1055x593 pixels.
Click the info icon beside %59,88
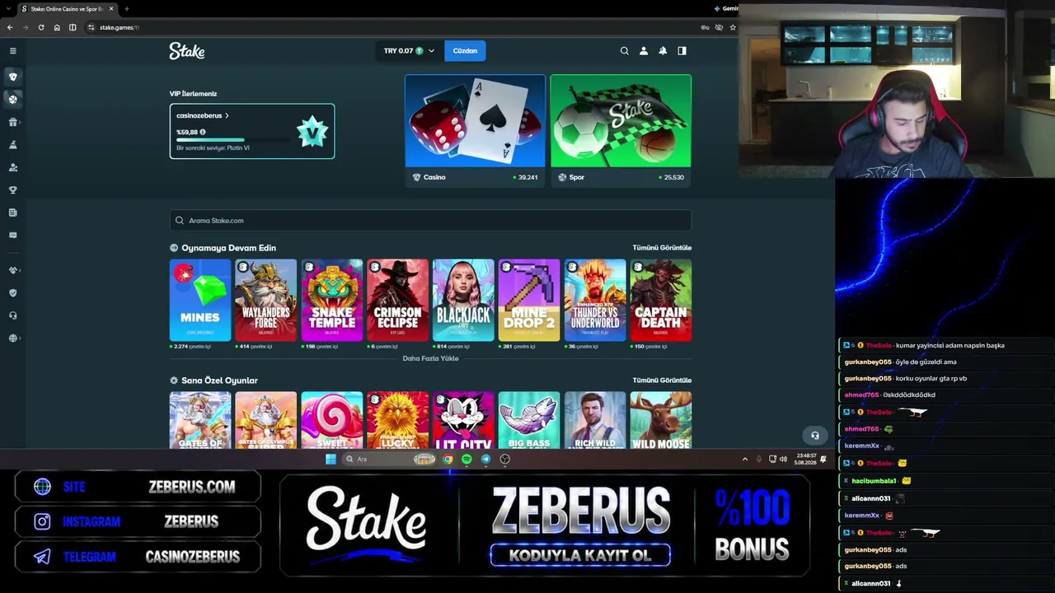203,132
